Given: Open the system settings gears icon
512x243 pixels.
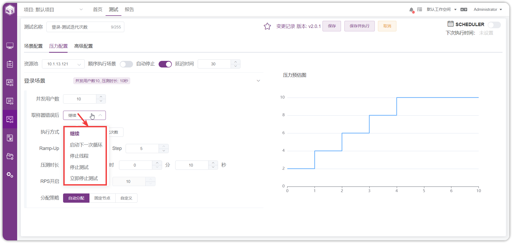Looking at the screenshot, I should click(10, 175).
